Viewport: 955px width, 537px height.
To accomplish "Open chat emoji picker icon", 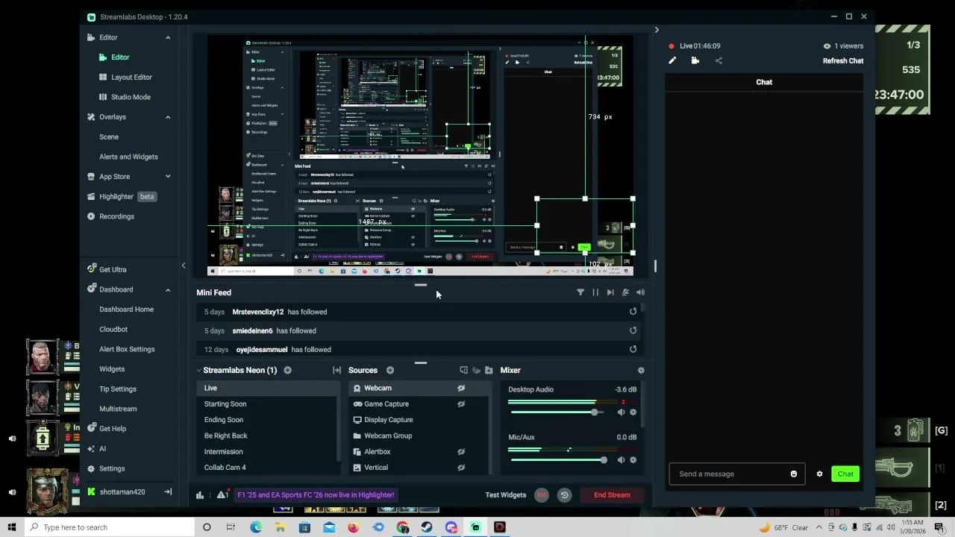I will pyautogui.click(x=793, y=474).
